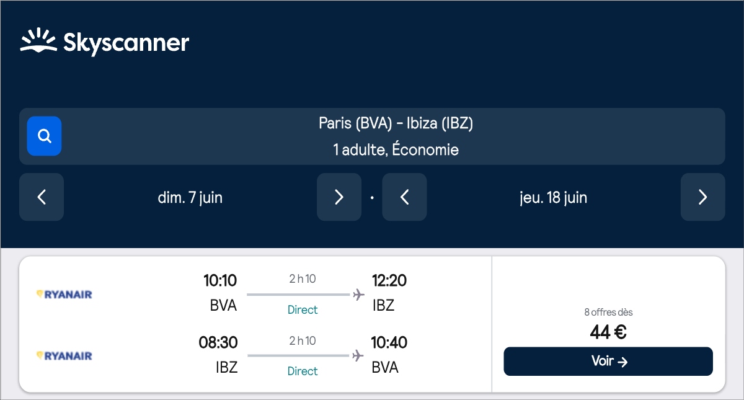Click the 8 offres dès label
Image resolution: width=744 pixels, height=400 pixels.
point(608,313)
